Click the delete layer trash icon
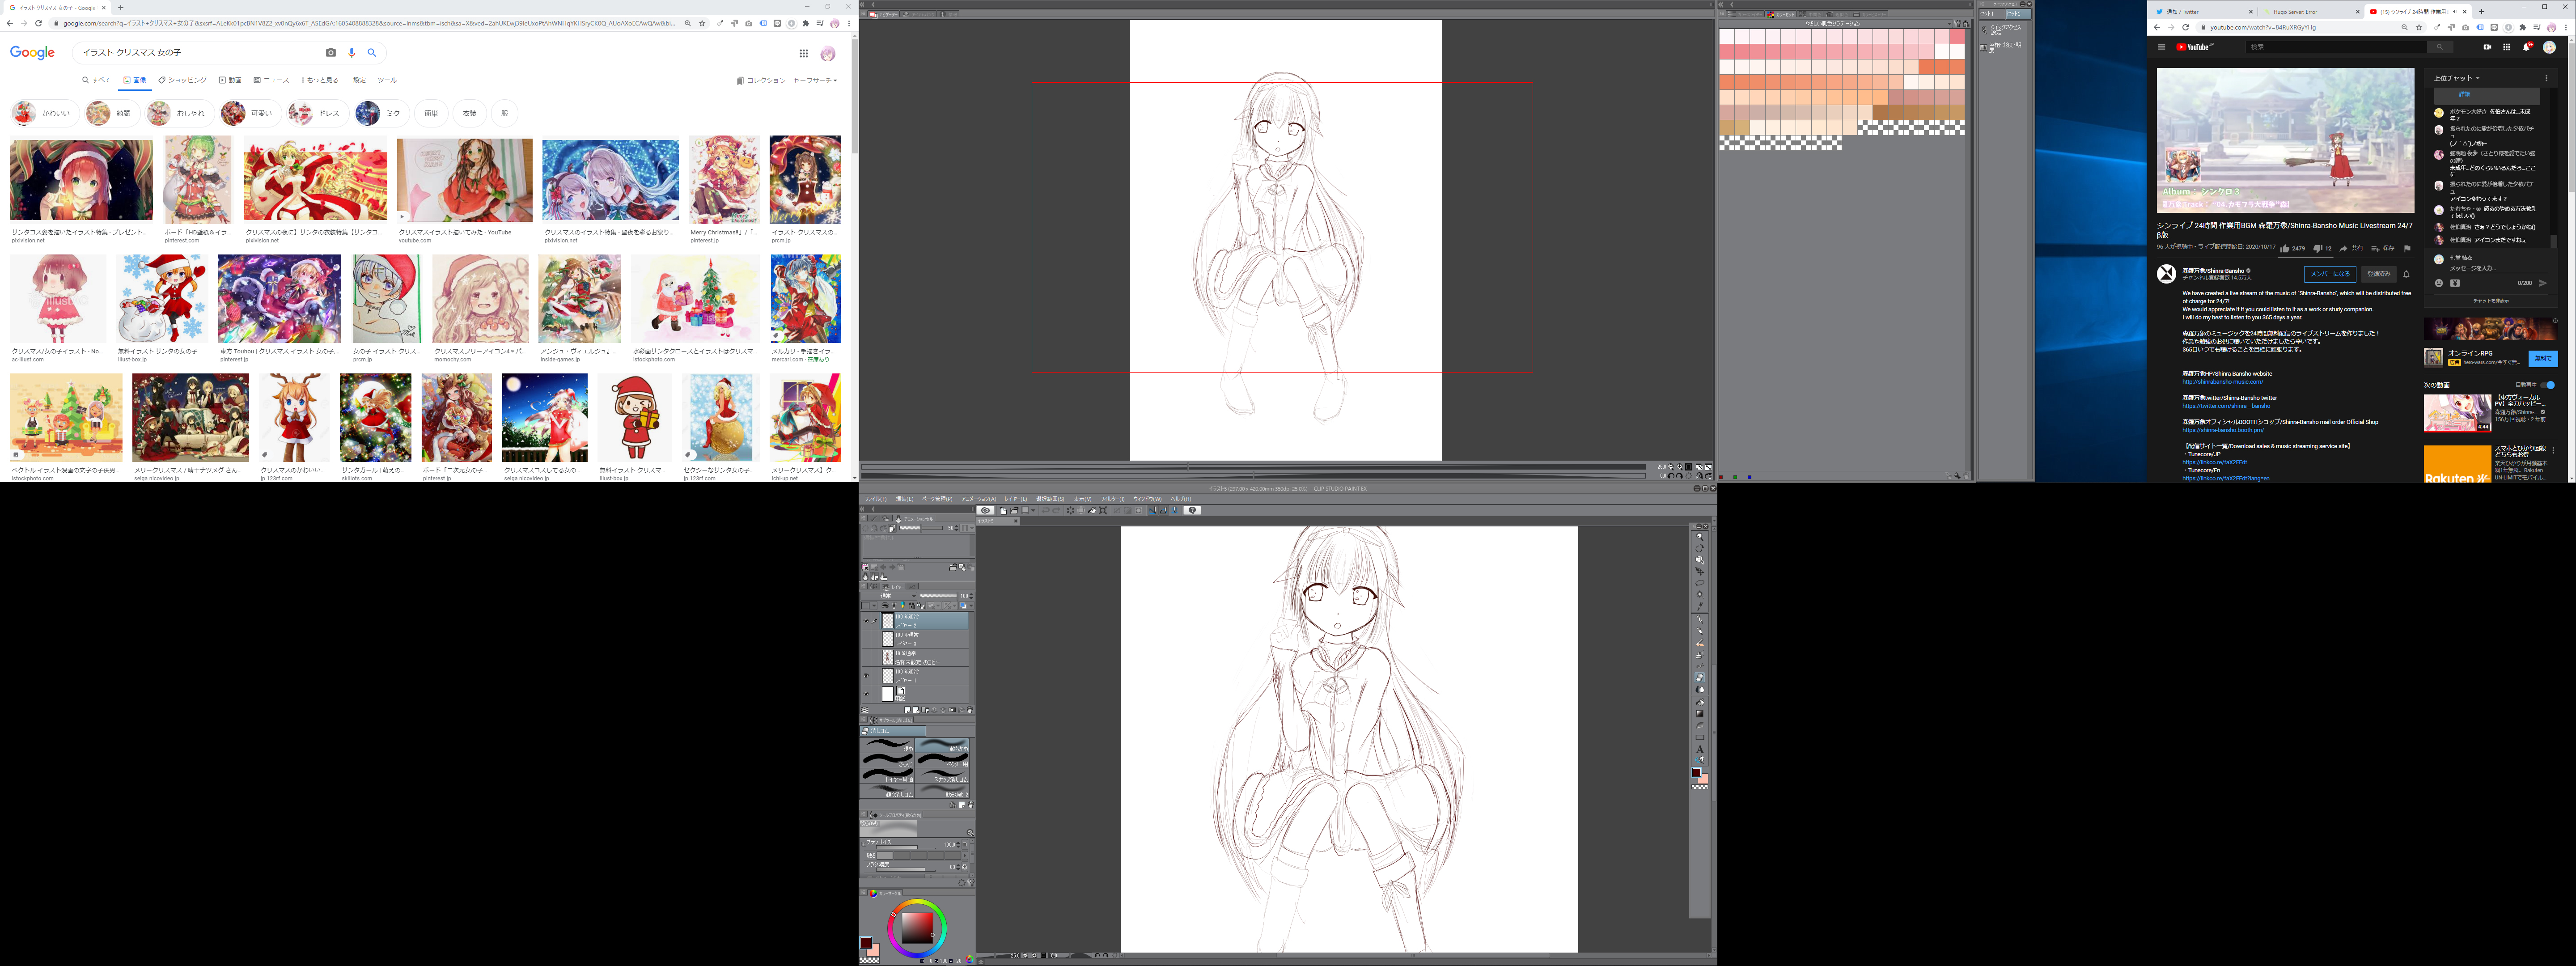This screenshot has height=966, width=2576. point(970,710)
